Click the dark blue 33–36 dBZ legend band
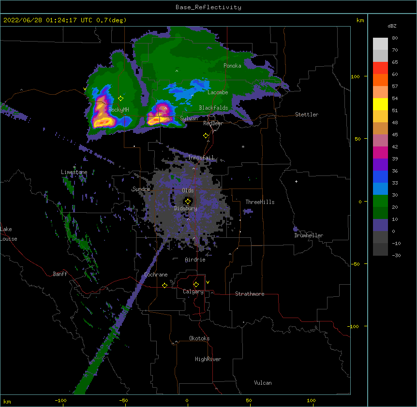The height and width of the screenshot is (407, 417). click(x=380, y=177)
